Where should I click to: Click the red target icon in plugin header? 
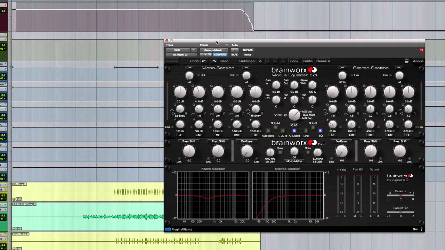(x=422, y=50)
